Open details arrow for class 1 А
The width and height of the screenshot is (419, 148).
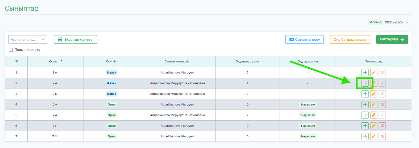365,73
